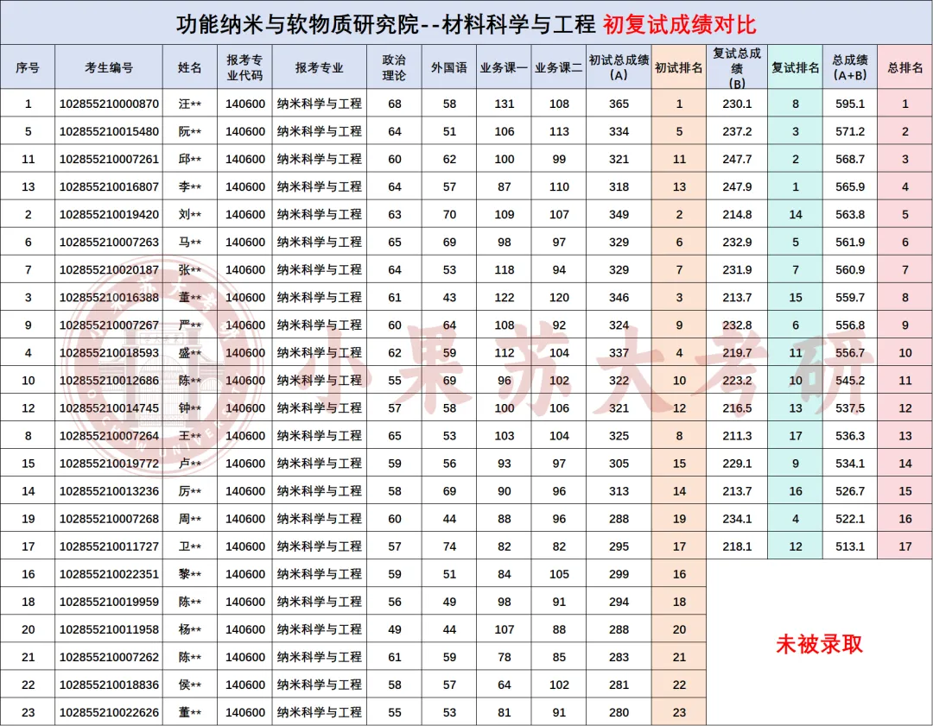Click the 序号 column header

(28, 67)
